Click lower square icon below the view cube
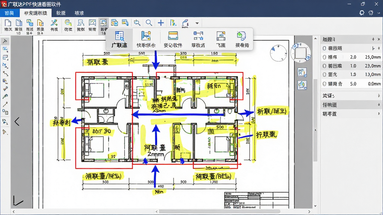383x215 pixels. click(x=302, y=85)
